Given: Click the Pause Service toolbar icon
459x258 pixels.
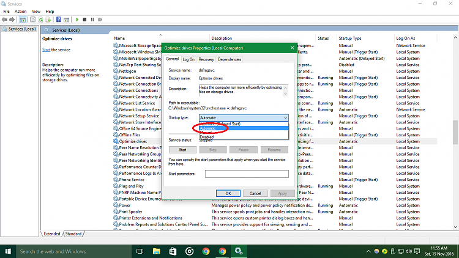Looking at the screenshot, I should 92,20.
